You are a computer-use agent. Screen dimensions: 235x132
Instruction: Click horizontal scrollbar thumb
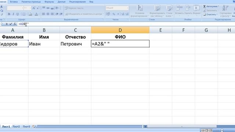(x=182, y=126)
